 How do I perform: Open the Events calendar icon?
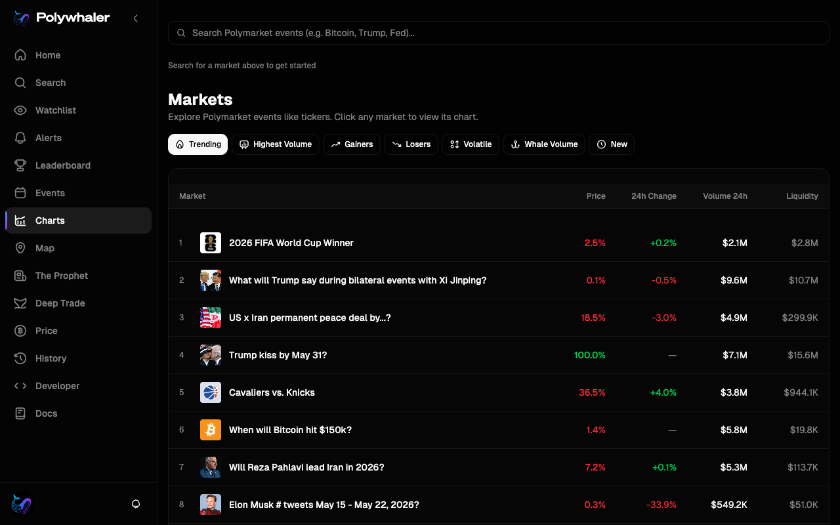click(x=20, y=193)
